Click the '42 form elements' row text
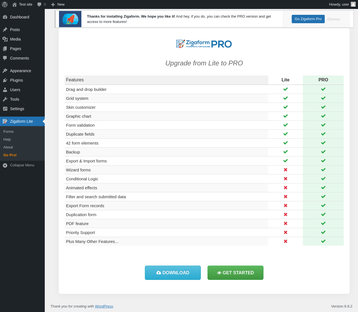The width and height of the screenshot is (358, 312). pyautogui.click(x=82, y=143)
